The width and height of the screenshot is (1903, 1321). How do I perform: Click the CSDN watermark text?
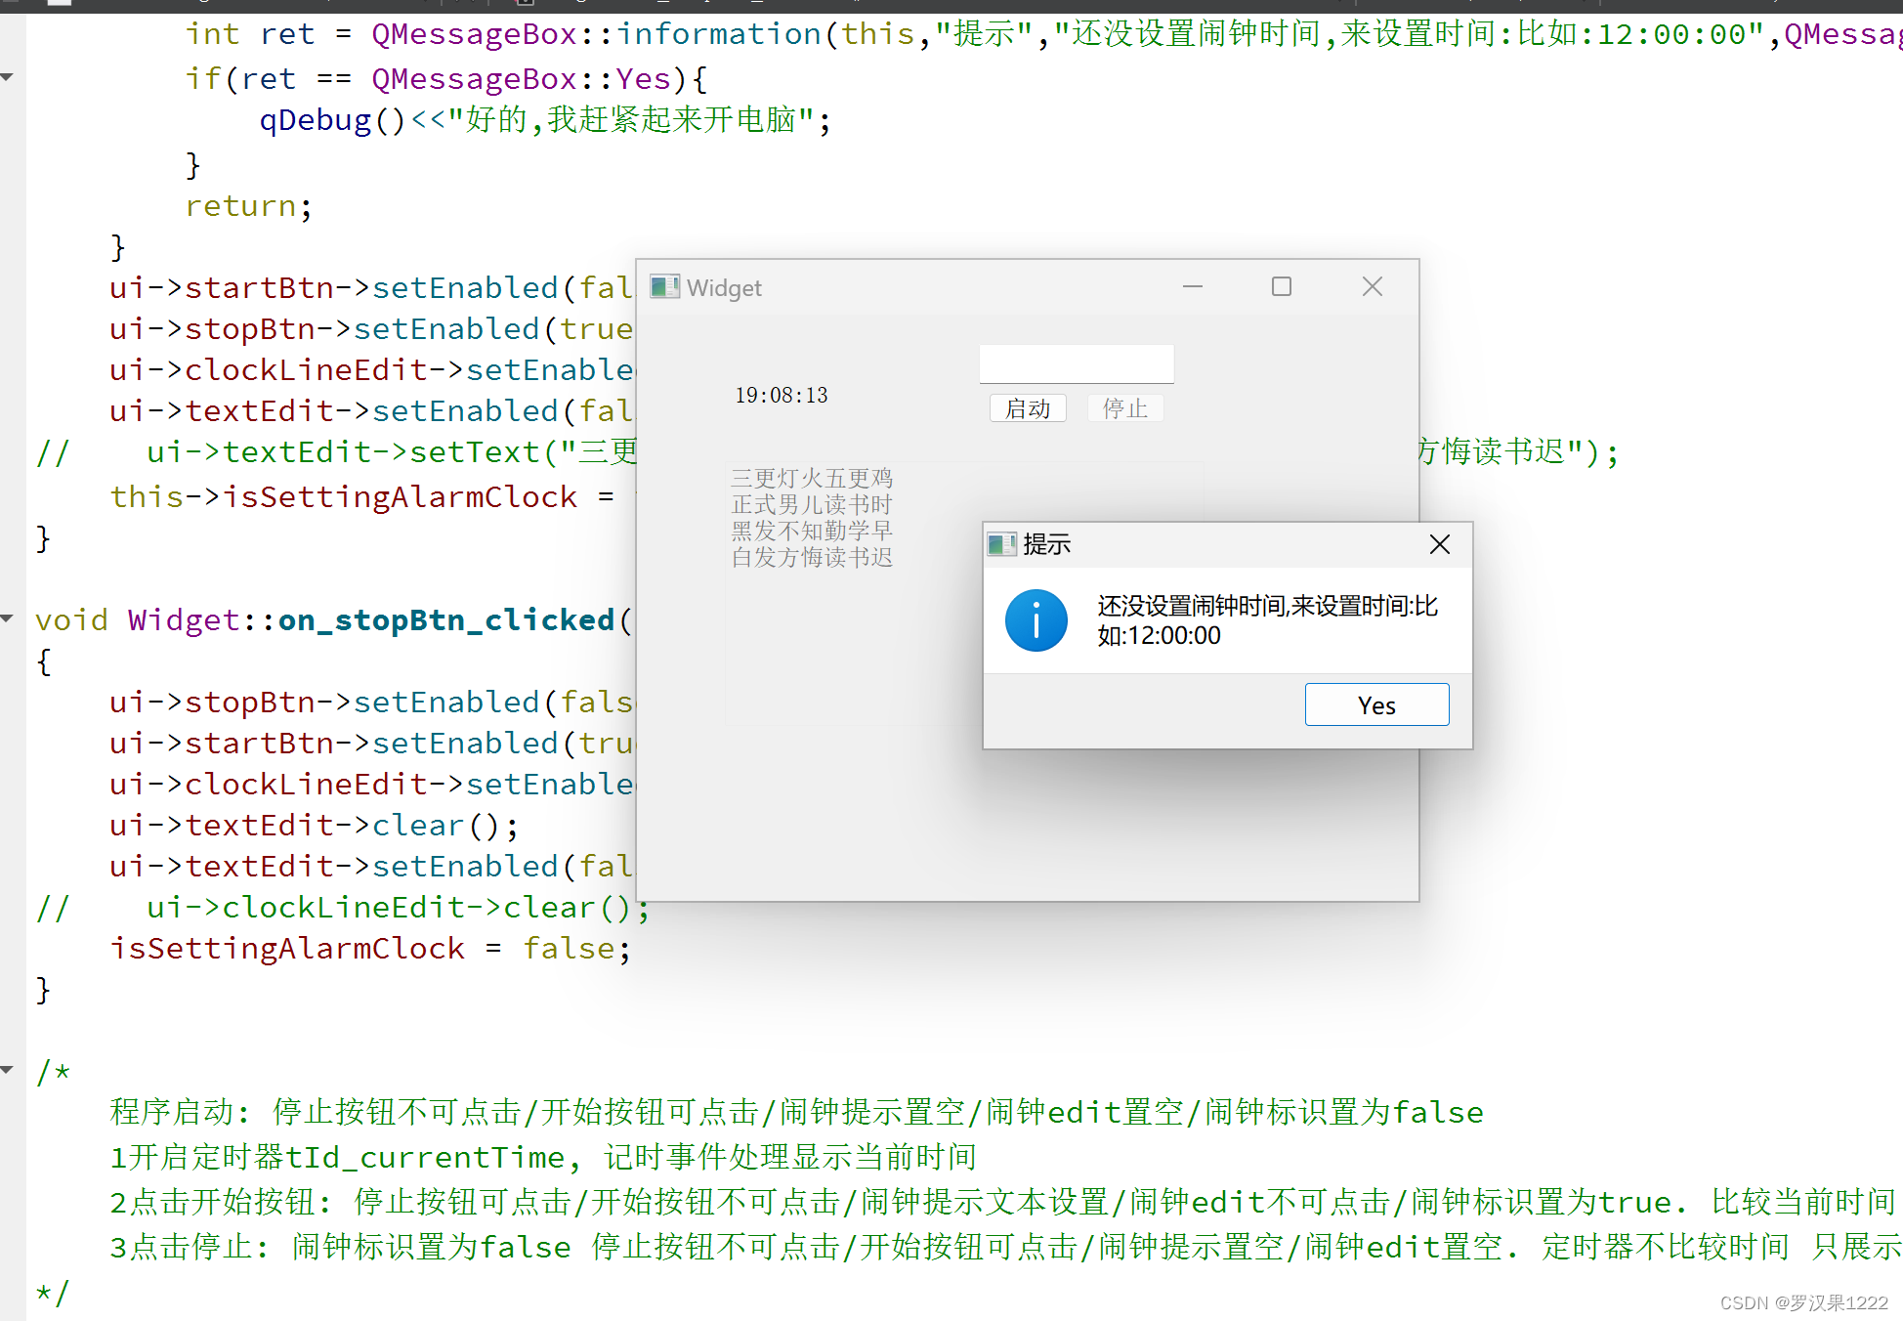(1802, 1302)
